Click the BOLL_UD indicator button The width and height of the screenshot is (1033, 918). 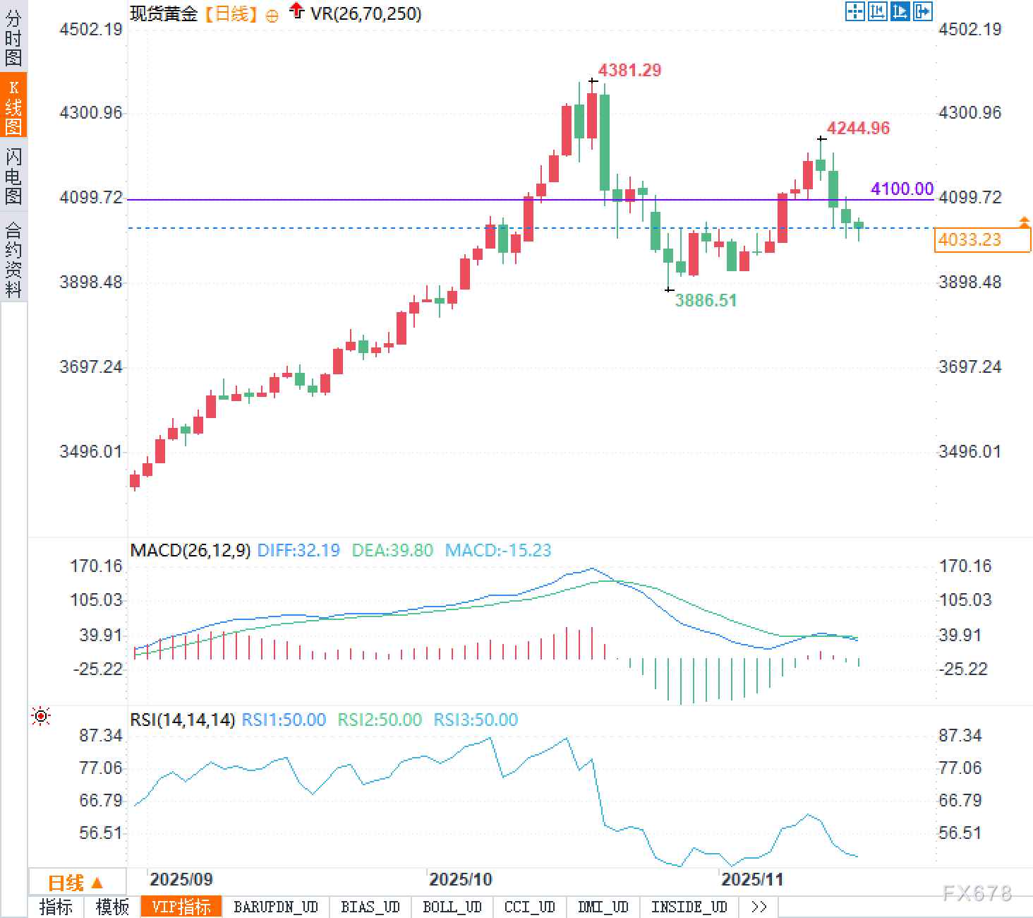452,907
